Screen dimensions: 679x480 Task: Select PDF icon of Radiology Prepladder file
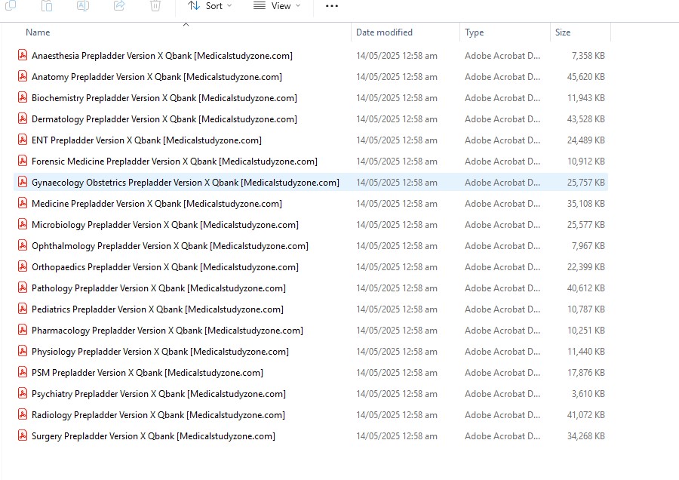(x=23, y=414)
